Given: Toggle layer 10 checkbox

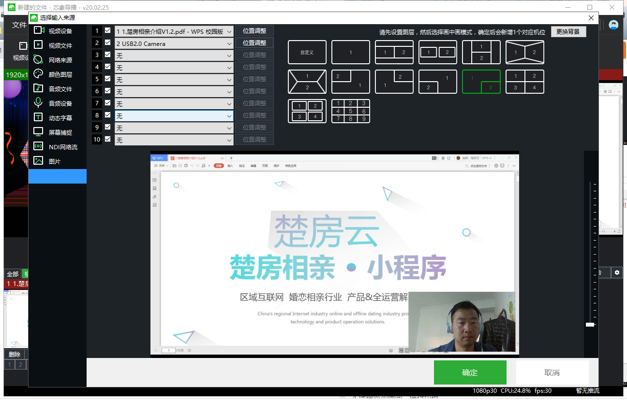Looking at the screenshot, I should 107,139.
